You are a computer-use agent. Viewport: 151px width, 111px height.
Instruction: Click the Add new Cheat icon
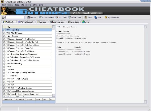pyautogui.click(x=40, y=17)
